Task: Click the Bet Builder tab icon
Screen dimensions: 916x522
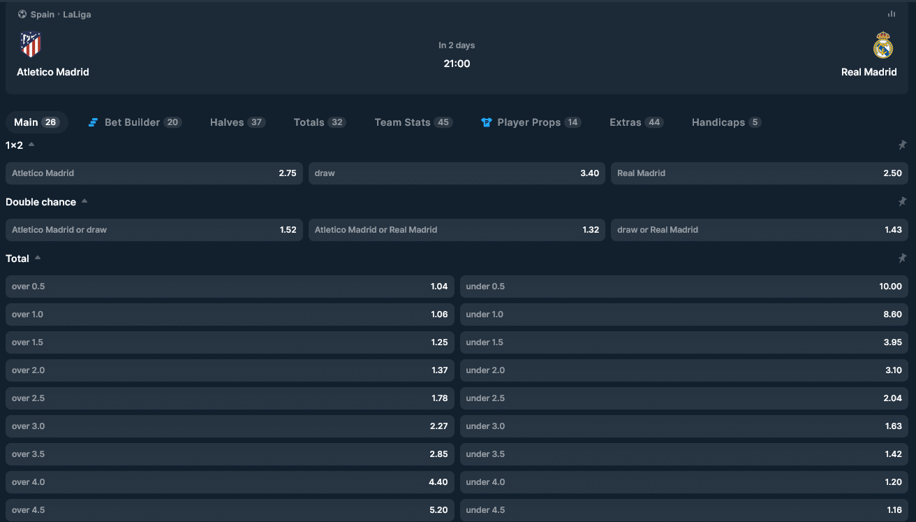Action: click(93, 122)
